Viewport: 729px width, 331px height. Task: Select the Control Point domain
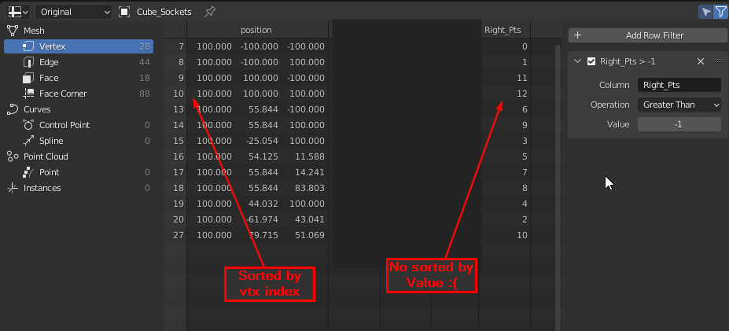coord(79,125)
